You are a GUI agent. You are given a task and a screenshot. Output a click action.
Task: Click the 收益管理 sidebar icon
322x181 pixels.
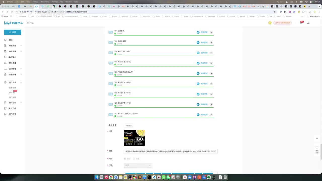6,75
